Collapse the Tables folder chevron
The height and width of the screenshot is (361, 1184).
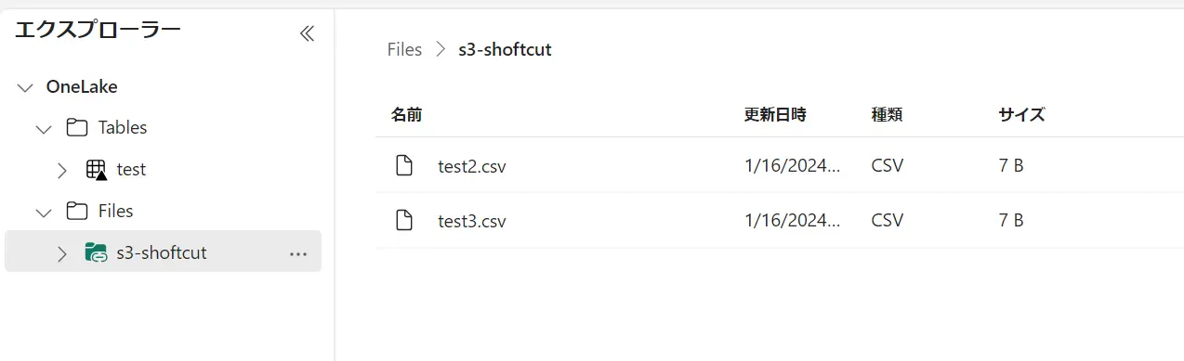click(43, 129)
